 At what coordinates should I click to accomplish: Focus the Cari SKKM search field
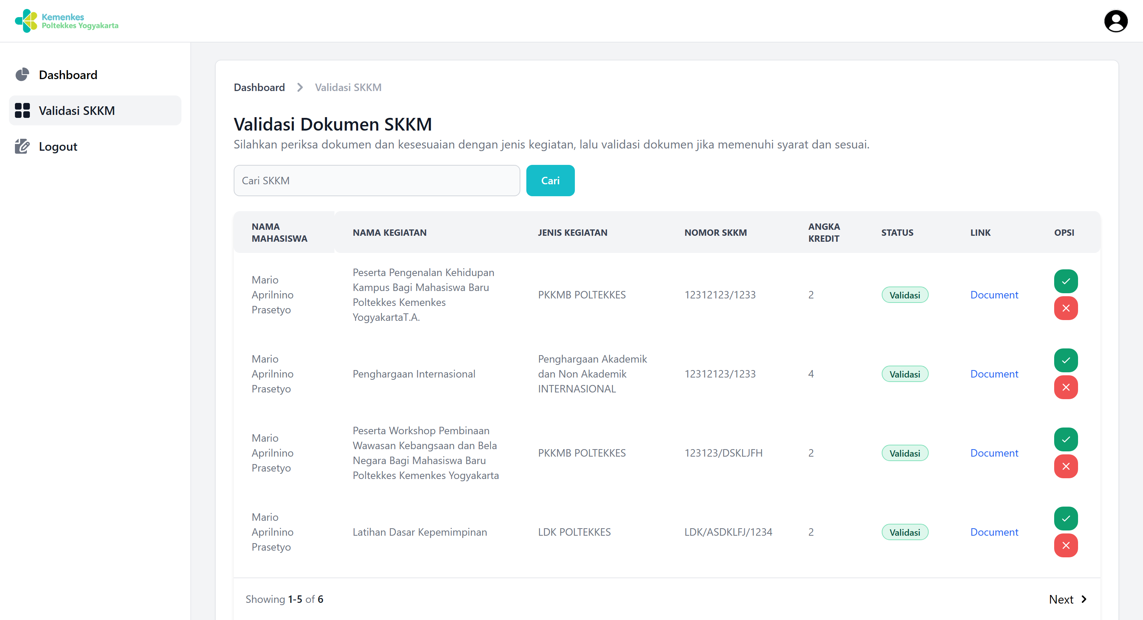[376, 181]
